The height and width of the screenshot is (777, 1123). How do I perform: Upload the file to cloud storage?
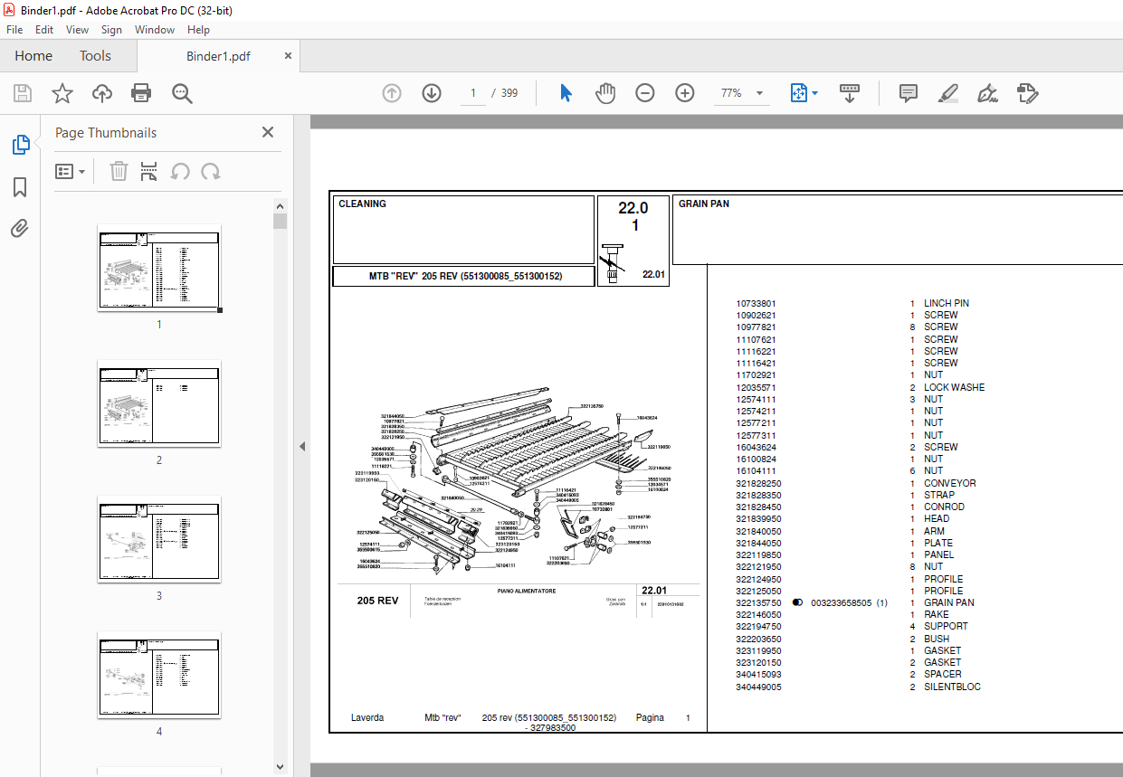(102, 93)
